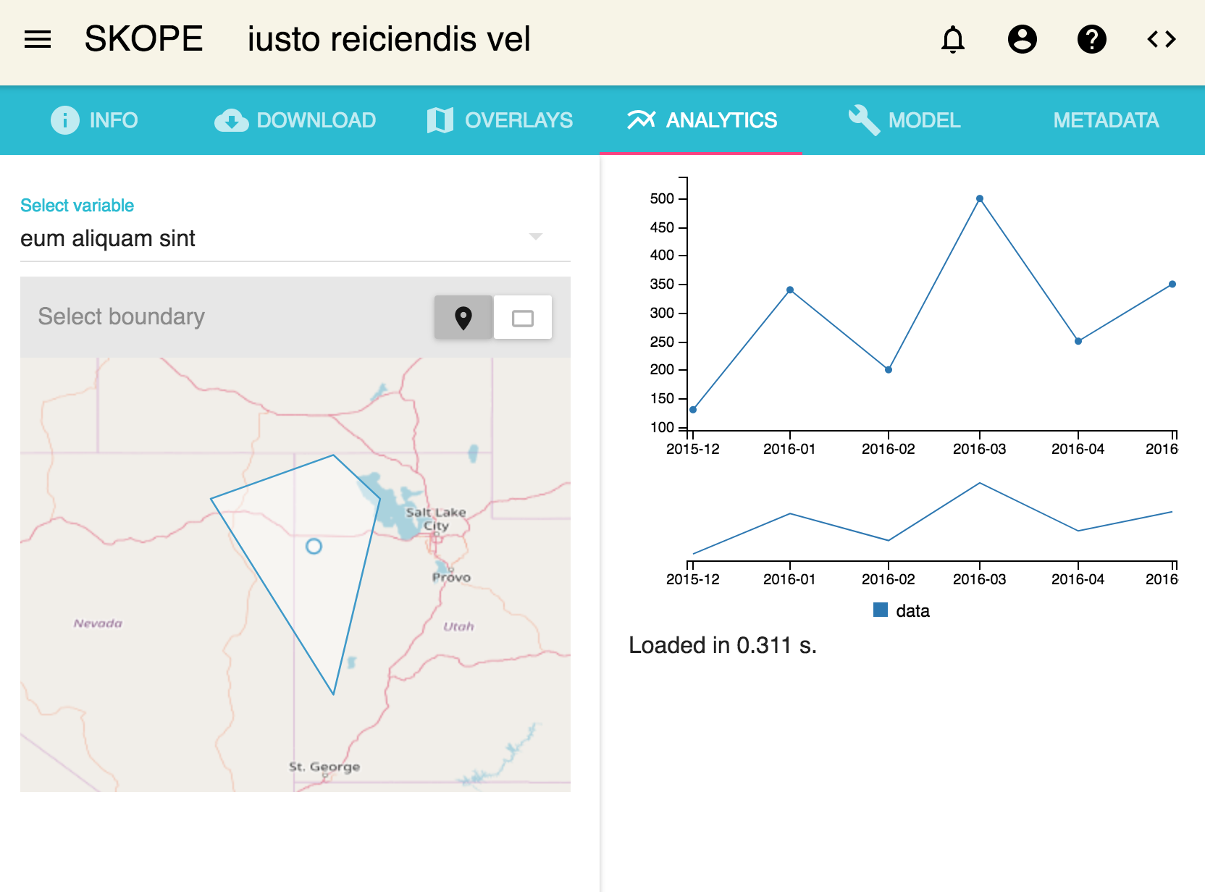Click the code brackets icon

coord(1160,39)
